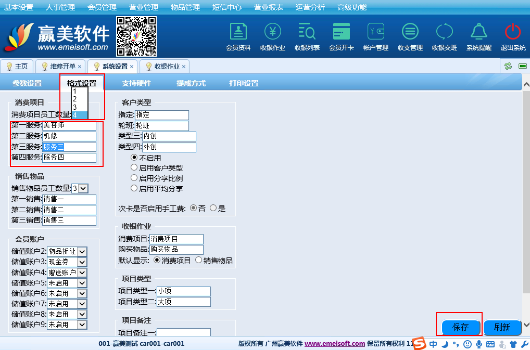Select the 启用客户类型 radio button
530x350 pixels.
(x=134, y=168)
